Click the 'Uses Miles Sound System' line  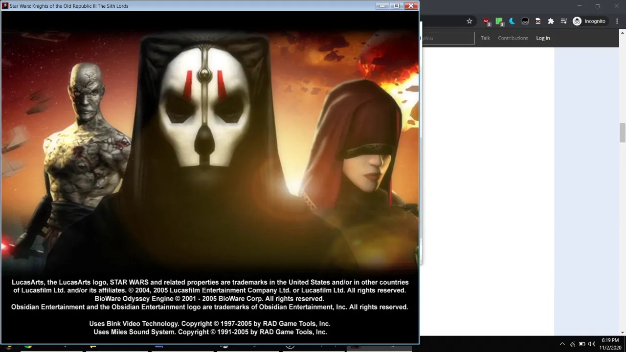click(x=210, y=332)
